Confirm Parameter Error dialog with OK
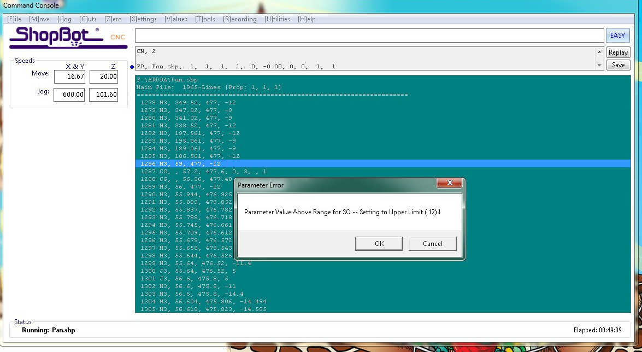The image size is (642, 352). click(x=379, y=243)
